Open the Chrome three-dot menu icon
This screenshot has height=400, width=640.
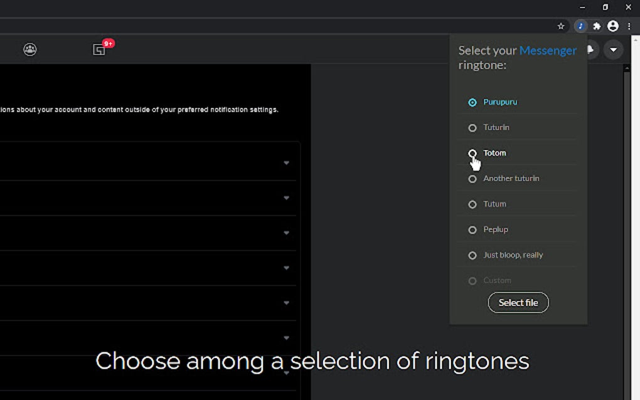[629, 26]
